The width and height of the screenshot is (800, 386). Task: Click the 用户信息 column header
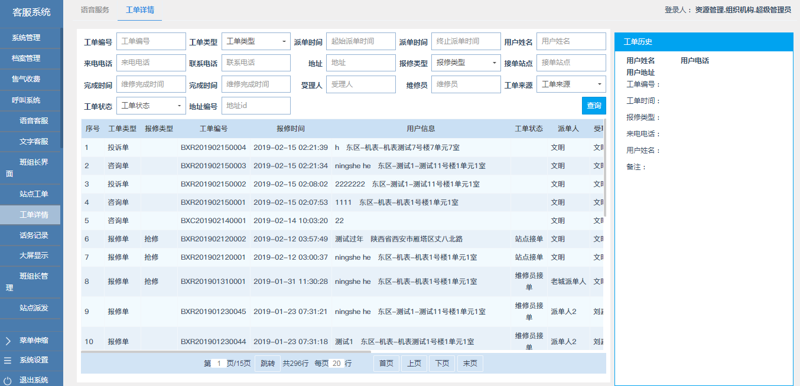click(x=421, y=129)
